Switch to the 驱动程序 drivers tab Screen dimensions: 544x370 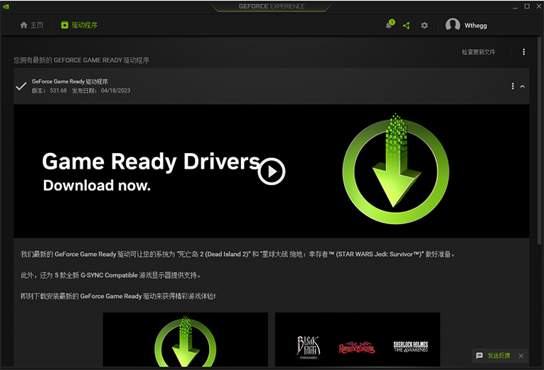(x=80, y=25)
